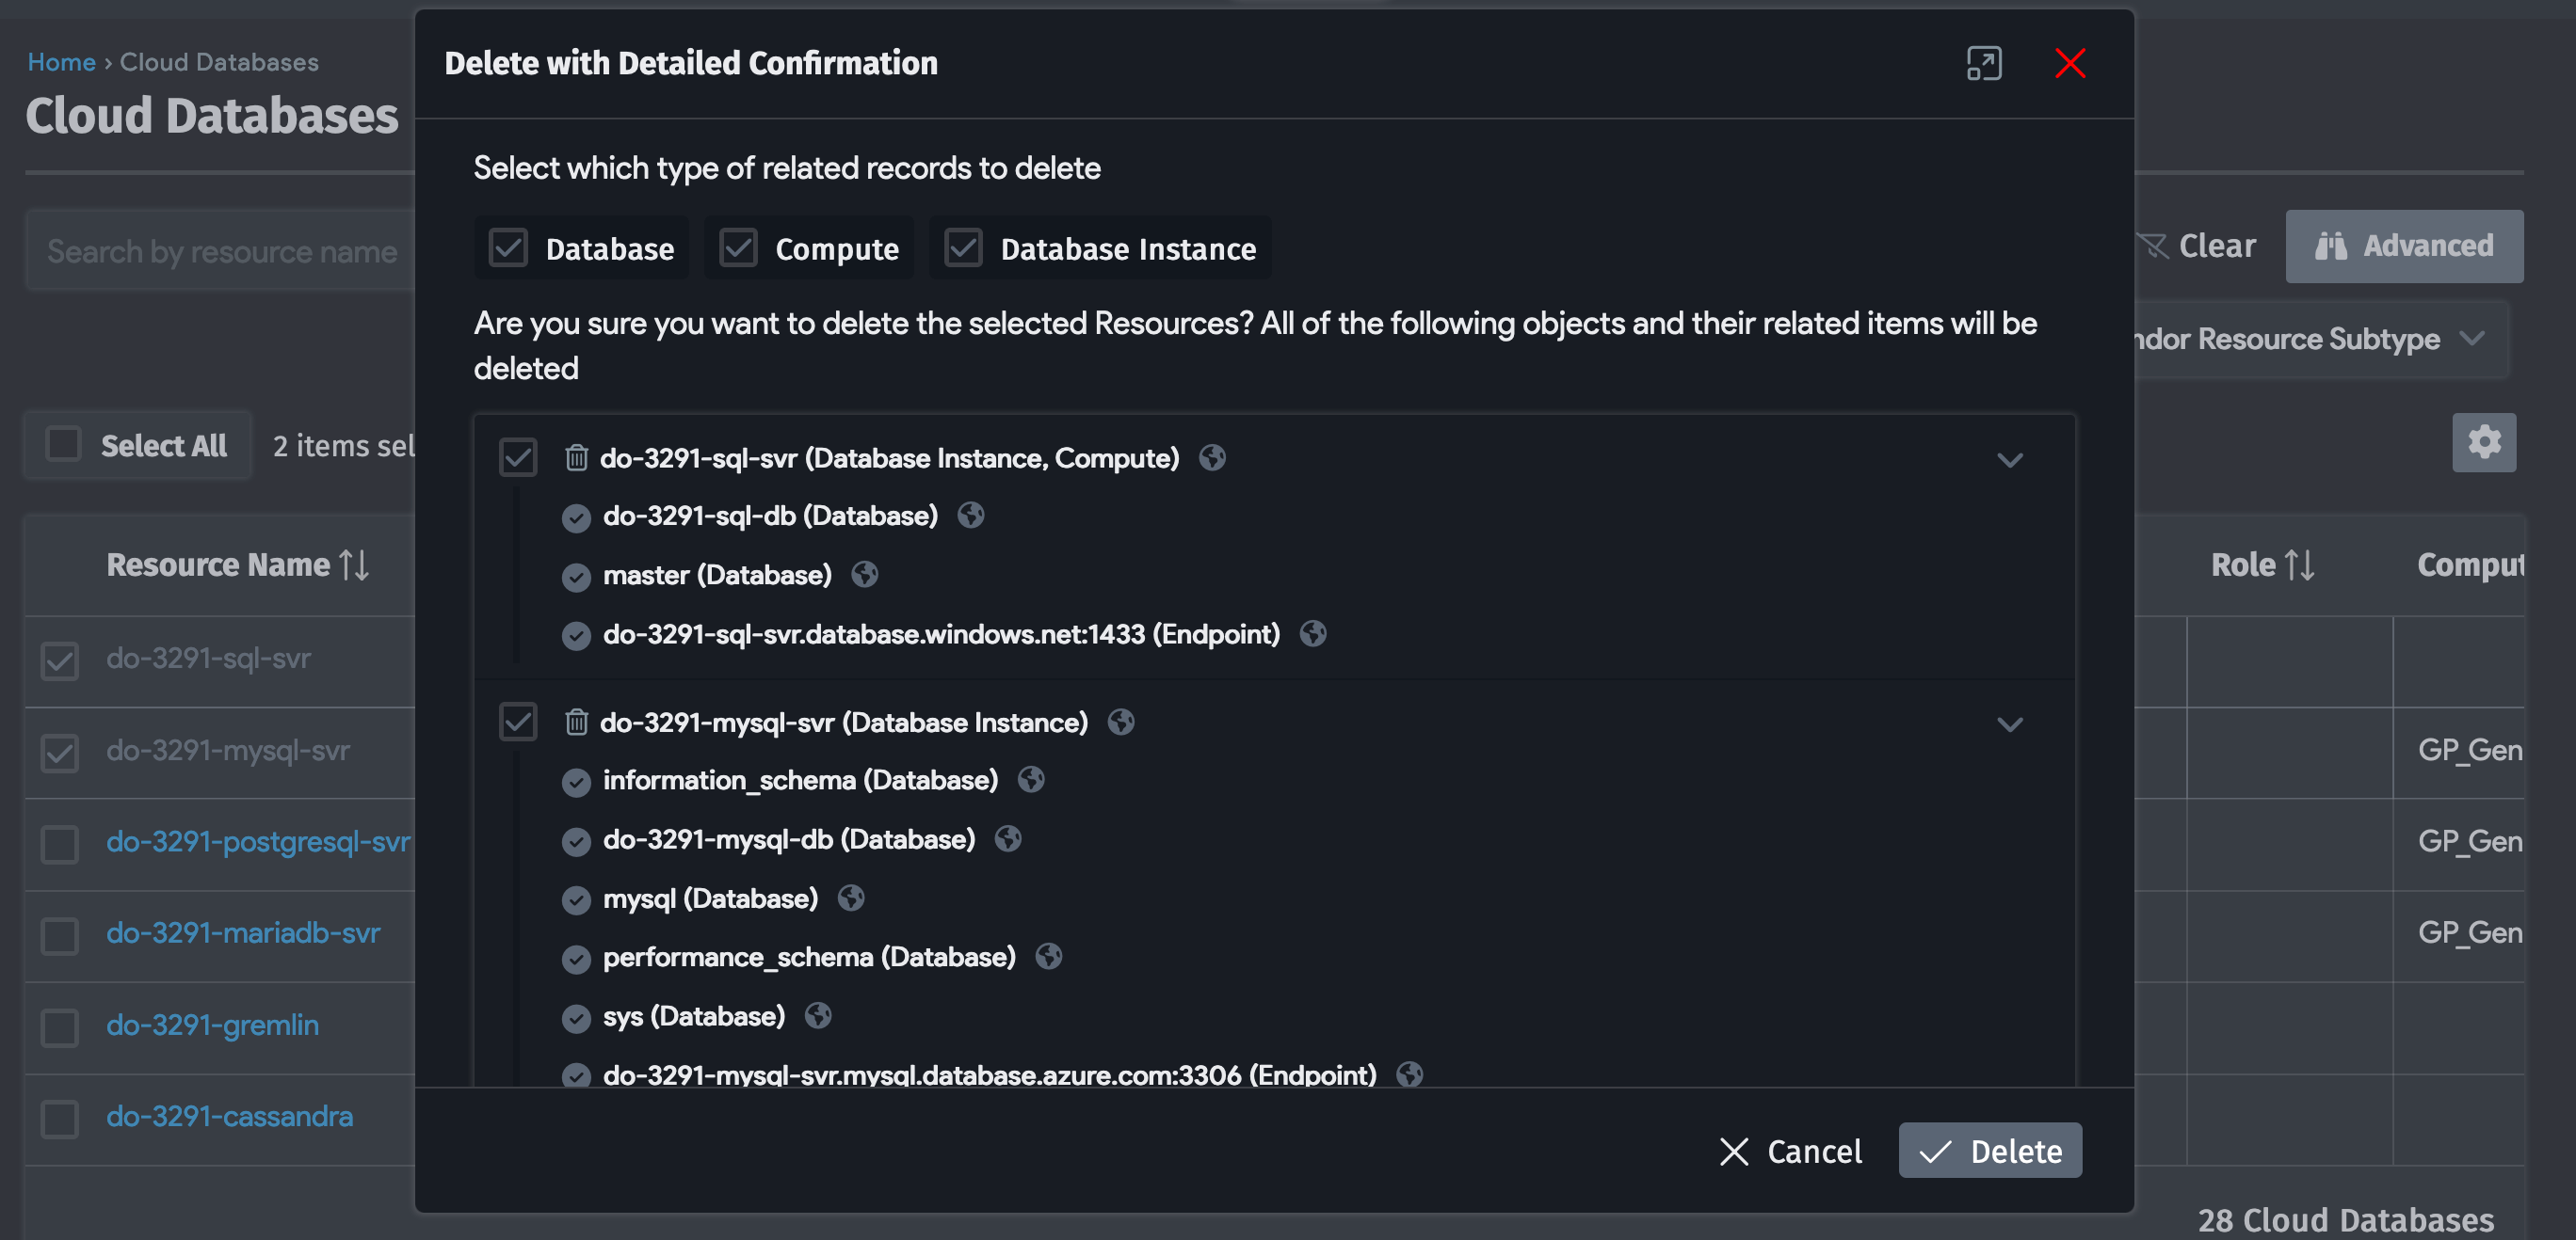Toggle the Compute record type checkbox
The image size is (2576, 1240).
738,247
